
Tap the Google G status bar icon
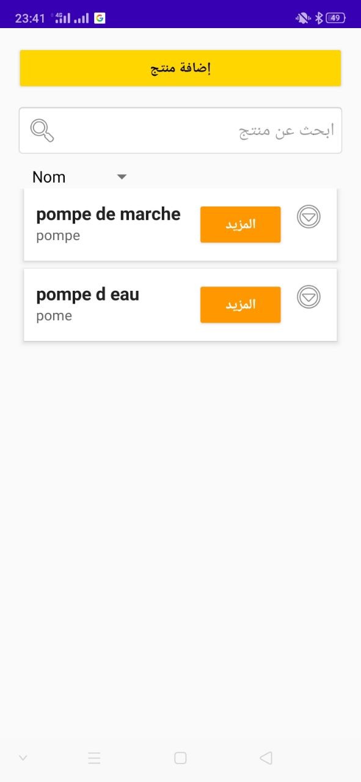(100, 18)
